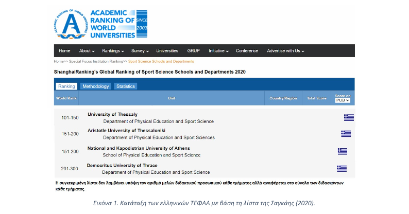
Task: Open the Universities menu item
Action: point(167,51)
